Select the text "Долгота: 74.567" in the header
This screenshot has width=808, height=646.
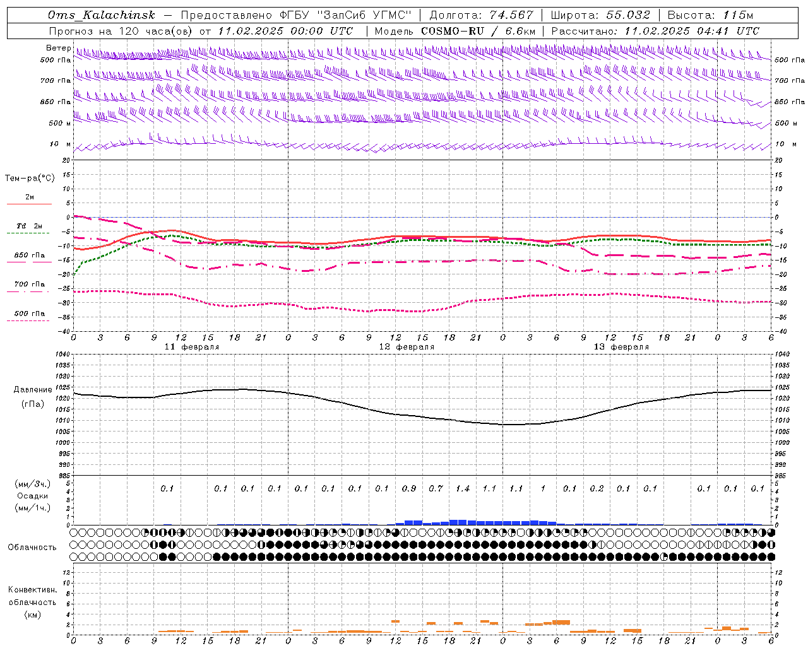(x=481, y=15)
